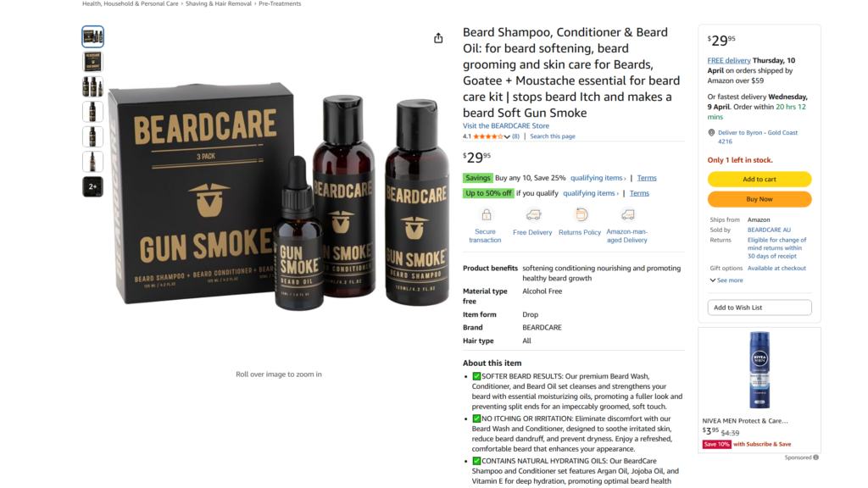The width and height of the screenshot is (868, 488).
Task: Expand See more seller details
Action: [726, 280]
